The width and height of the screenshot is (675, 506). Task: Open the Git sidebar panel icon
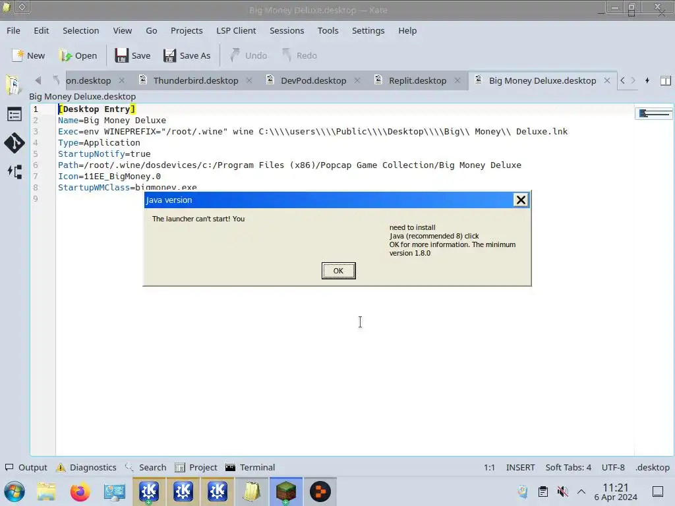click(15, 143)
